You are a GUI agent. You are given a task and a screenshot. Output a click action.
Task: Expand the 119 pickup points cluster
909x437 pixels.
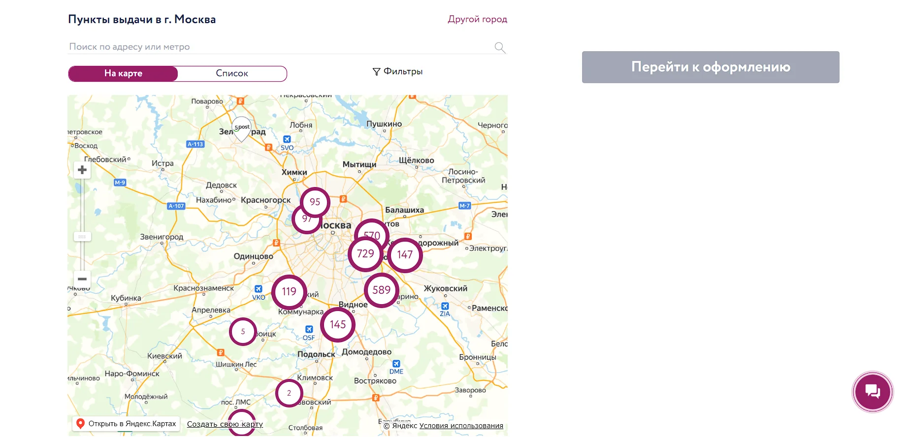coord(289,292)
